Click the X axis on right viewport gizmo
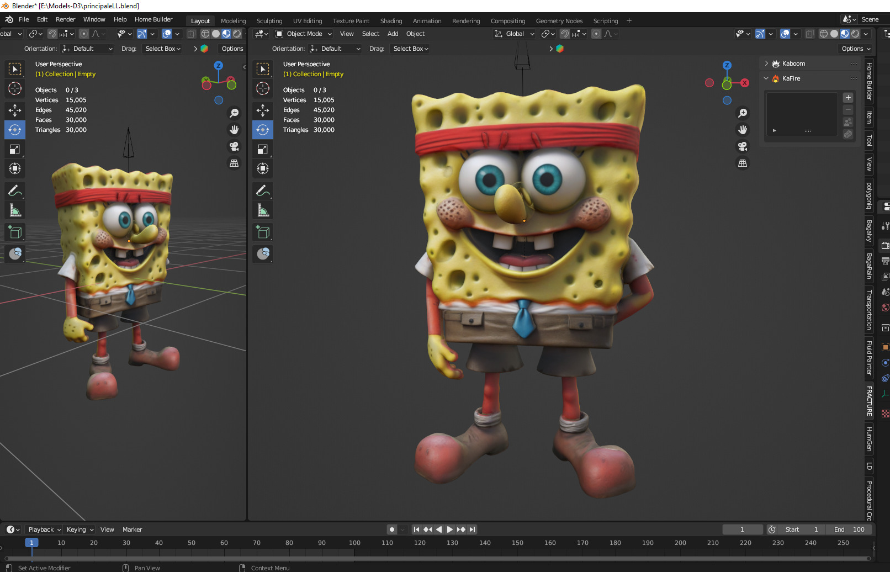This screenshot has height=572, width=890. point(745,83)
